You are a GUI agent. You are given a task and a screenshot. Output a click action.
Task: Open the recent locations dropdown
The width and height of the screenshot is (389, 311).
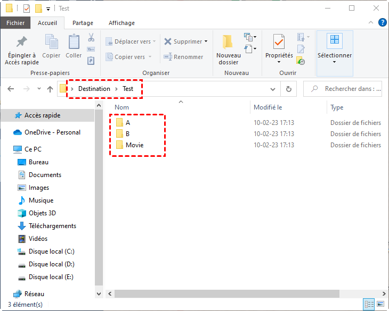tap(39, 89)
